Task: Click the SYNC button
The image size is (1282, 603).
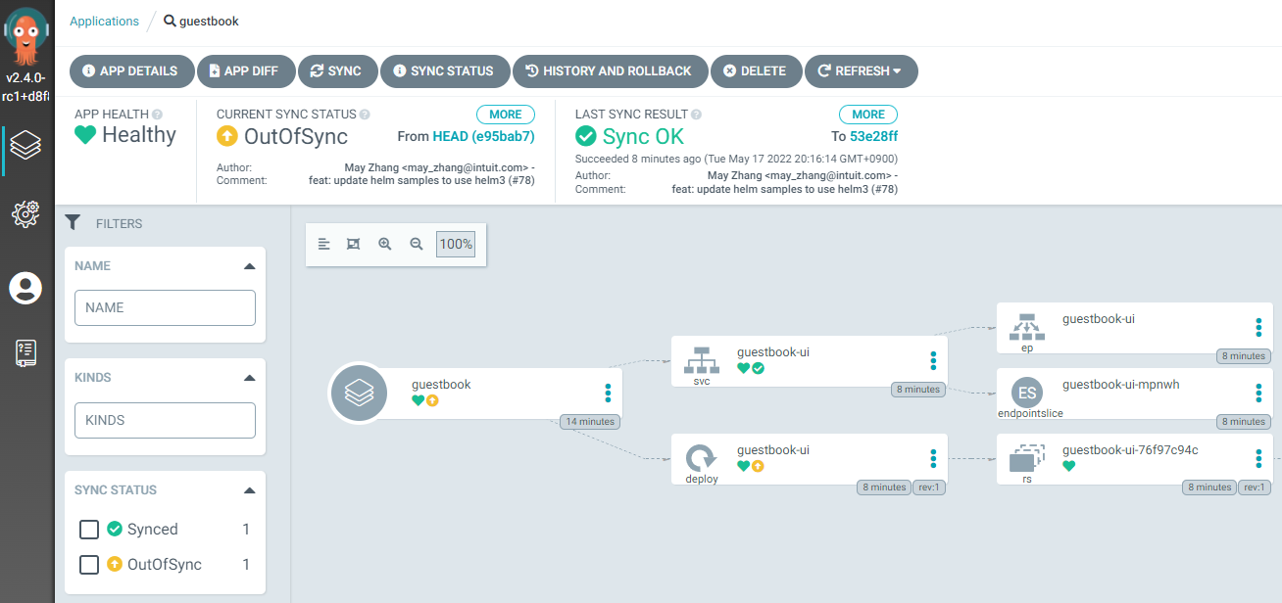Action: click(x=336, y=71)
